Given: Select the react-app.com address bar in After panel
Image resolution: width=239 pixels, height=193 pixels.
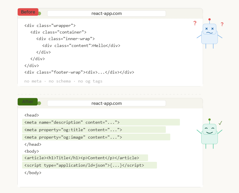Looking at the screenshot, I should click(107, 103).
